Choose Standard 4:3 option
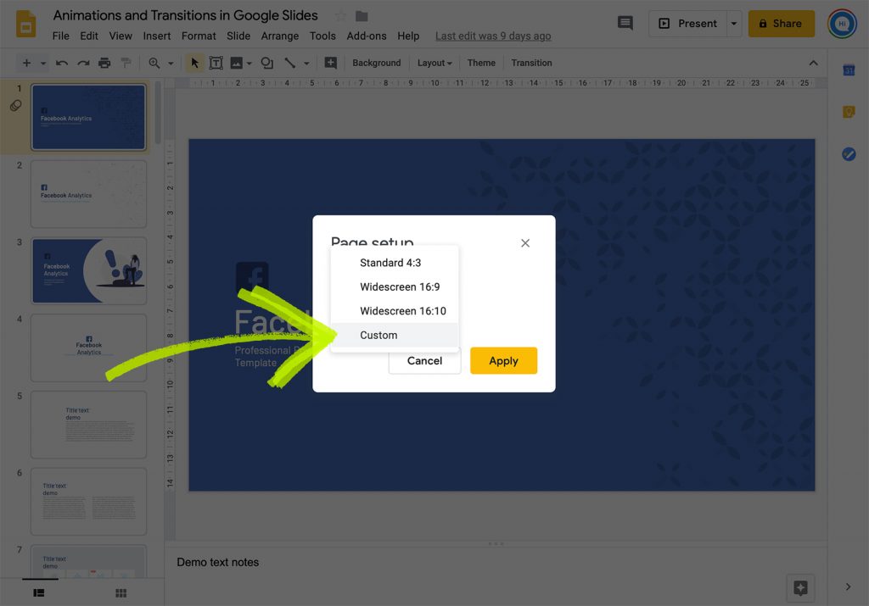The image size is (869, 606). [395, 263]
